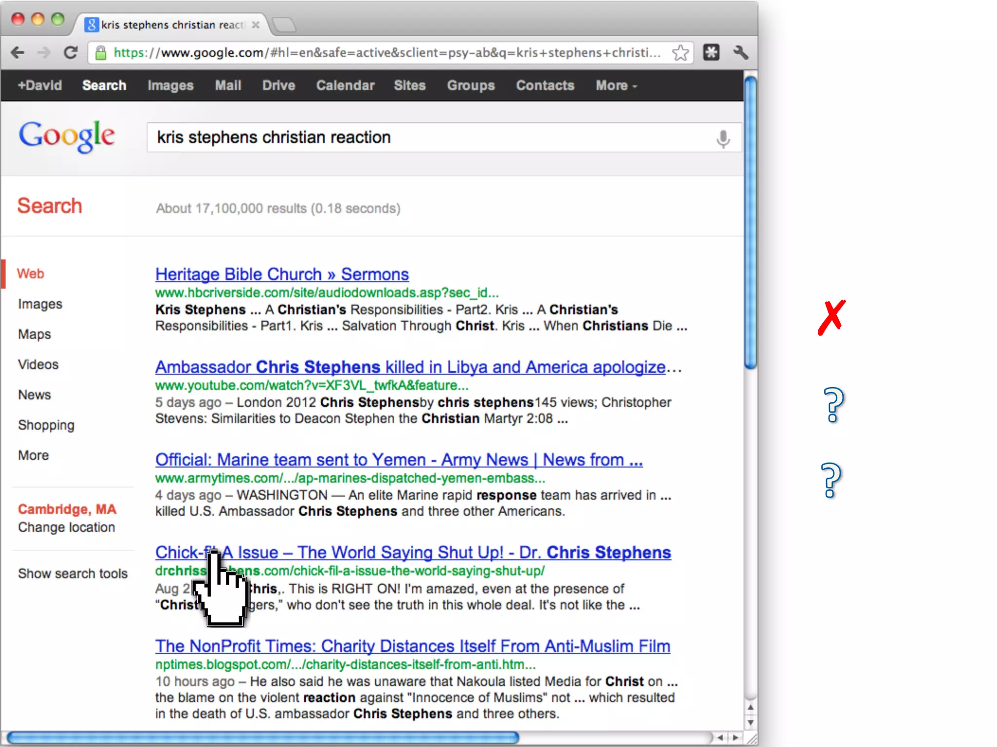Open Images in top navigation bar
Viewport: 997px width, 747px height.
tap(170, 86)
